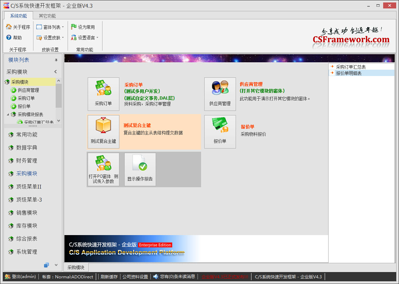Open the 报价单 quotation tile

pyautogui.click(x=220, y=131)
